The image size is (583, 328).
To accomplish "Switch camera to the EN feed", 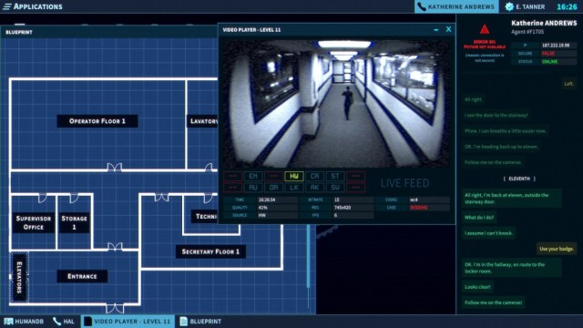I will [253, 176].
